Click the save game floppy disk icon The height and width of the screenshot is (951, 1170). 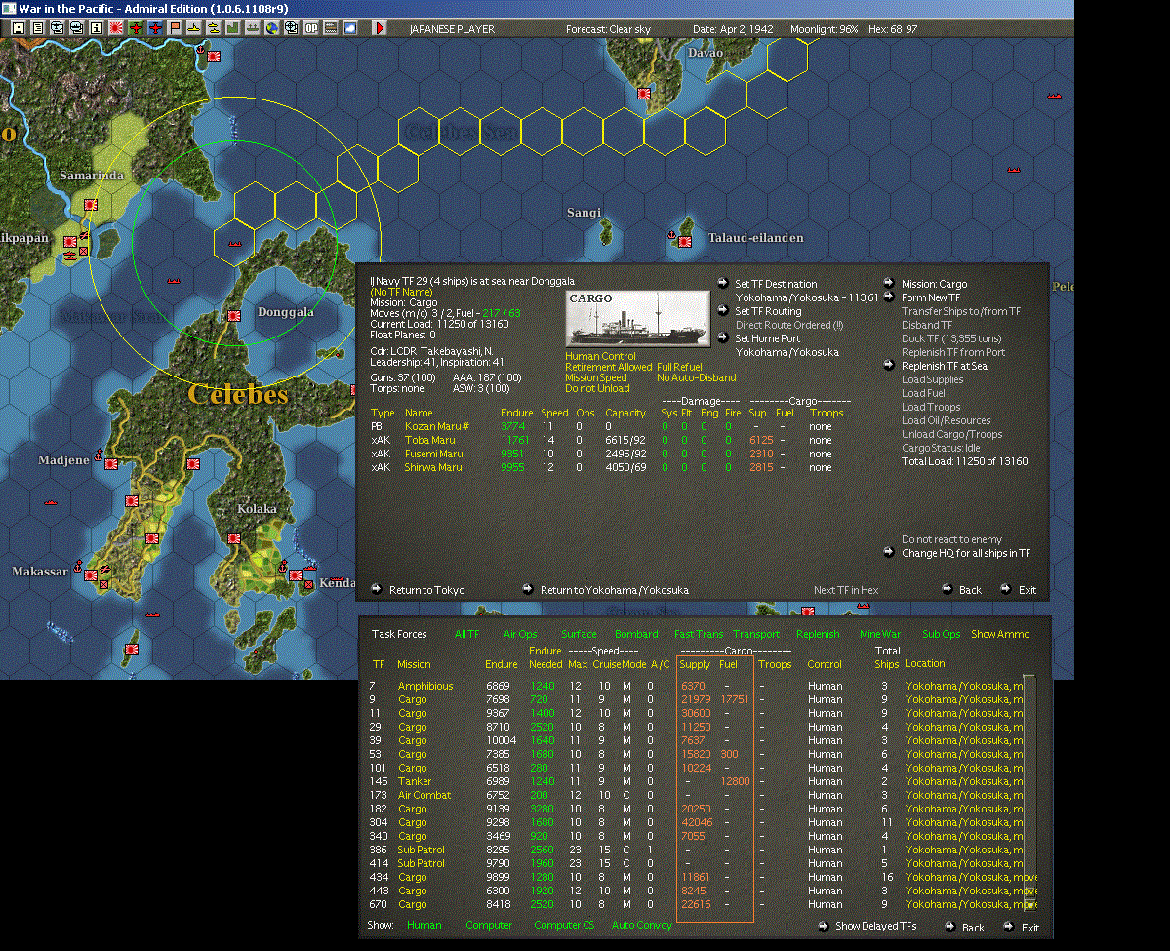[x=19, y=28]
